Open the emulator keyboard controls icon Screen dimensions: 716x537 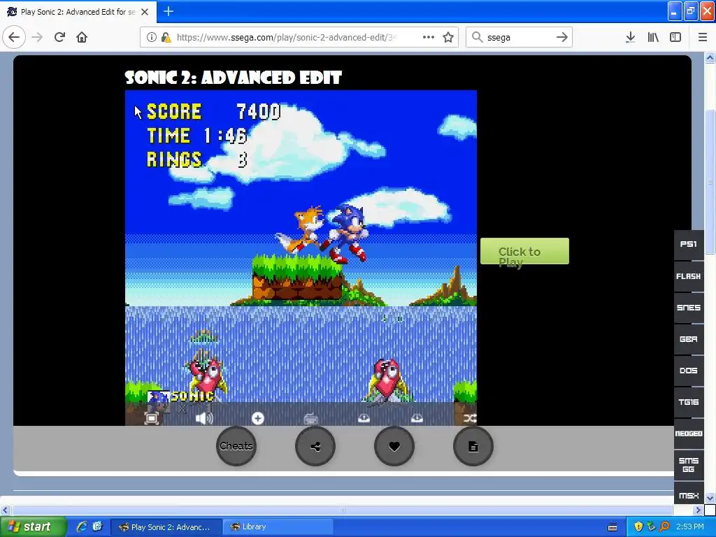tap(310, 418)
